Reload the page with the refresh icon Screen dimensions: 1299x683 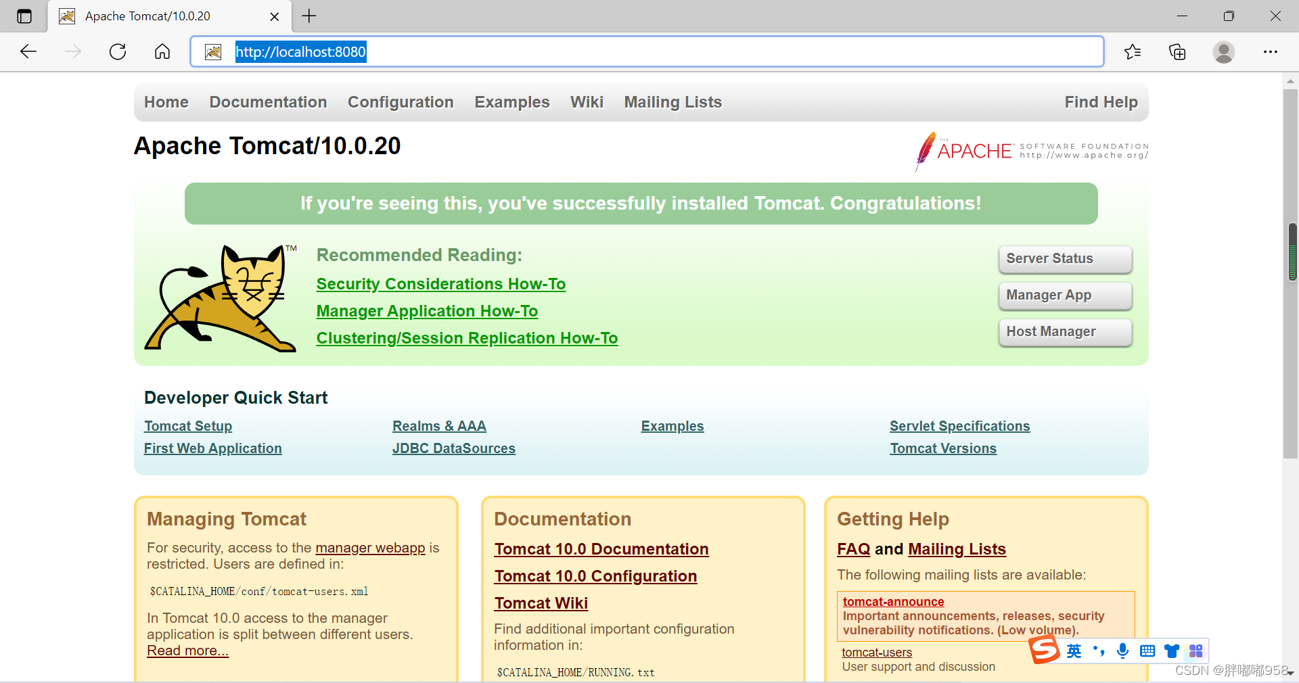(118, 51)
